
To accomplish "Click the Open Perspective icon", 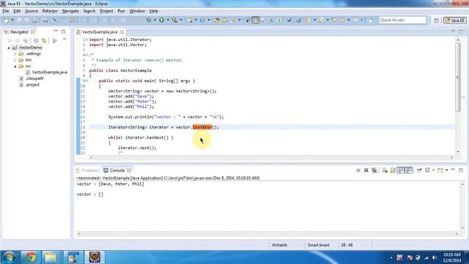I will coord(437,21).
